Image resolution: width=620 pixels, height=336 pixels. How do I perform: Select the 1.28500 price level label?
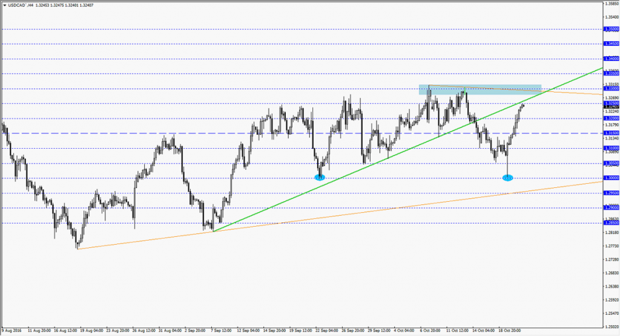tap(612, 223)
